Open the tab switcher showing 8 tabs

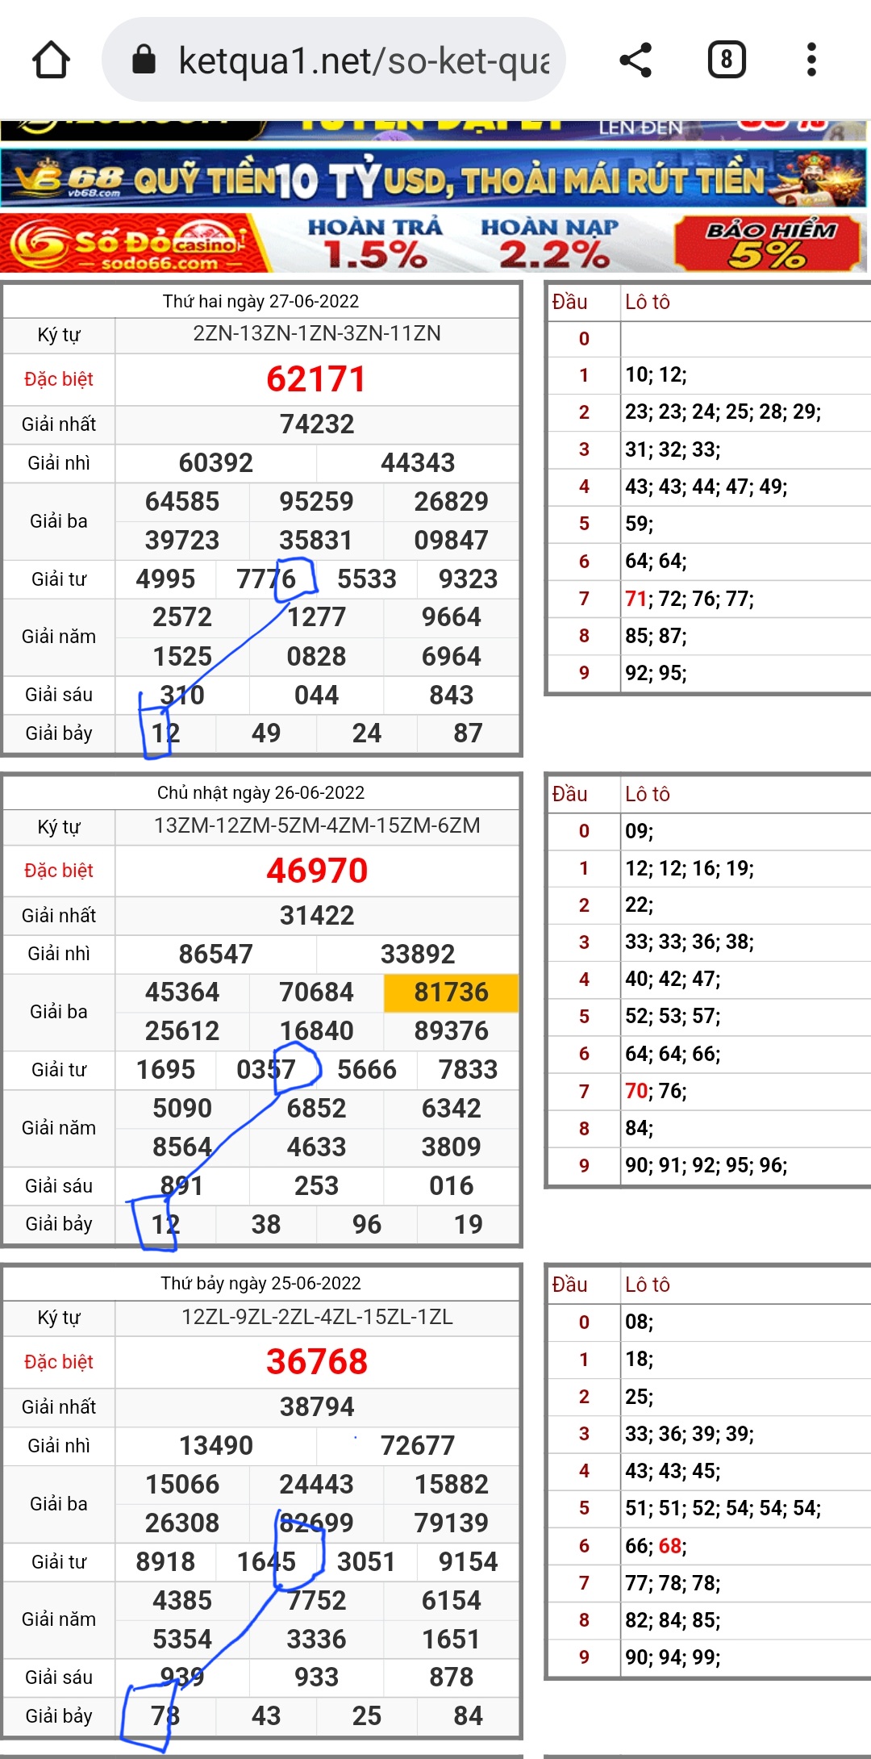(726, 61)
